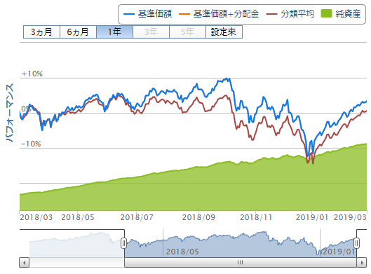Click the パフォーマンス axis title

click(9, 113)
